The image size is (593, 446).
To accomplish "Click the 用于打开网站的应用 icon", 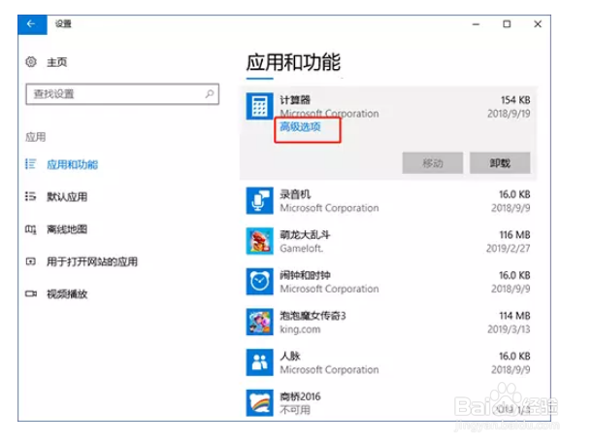I will pos(31,261).
